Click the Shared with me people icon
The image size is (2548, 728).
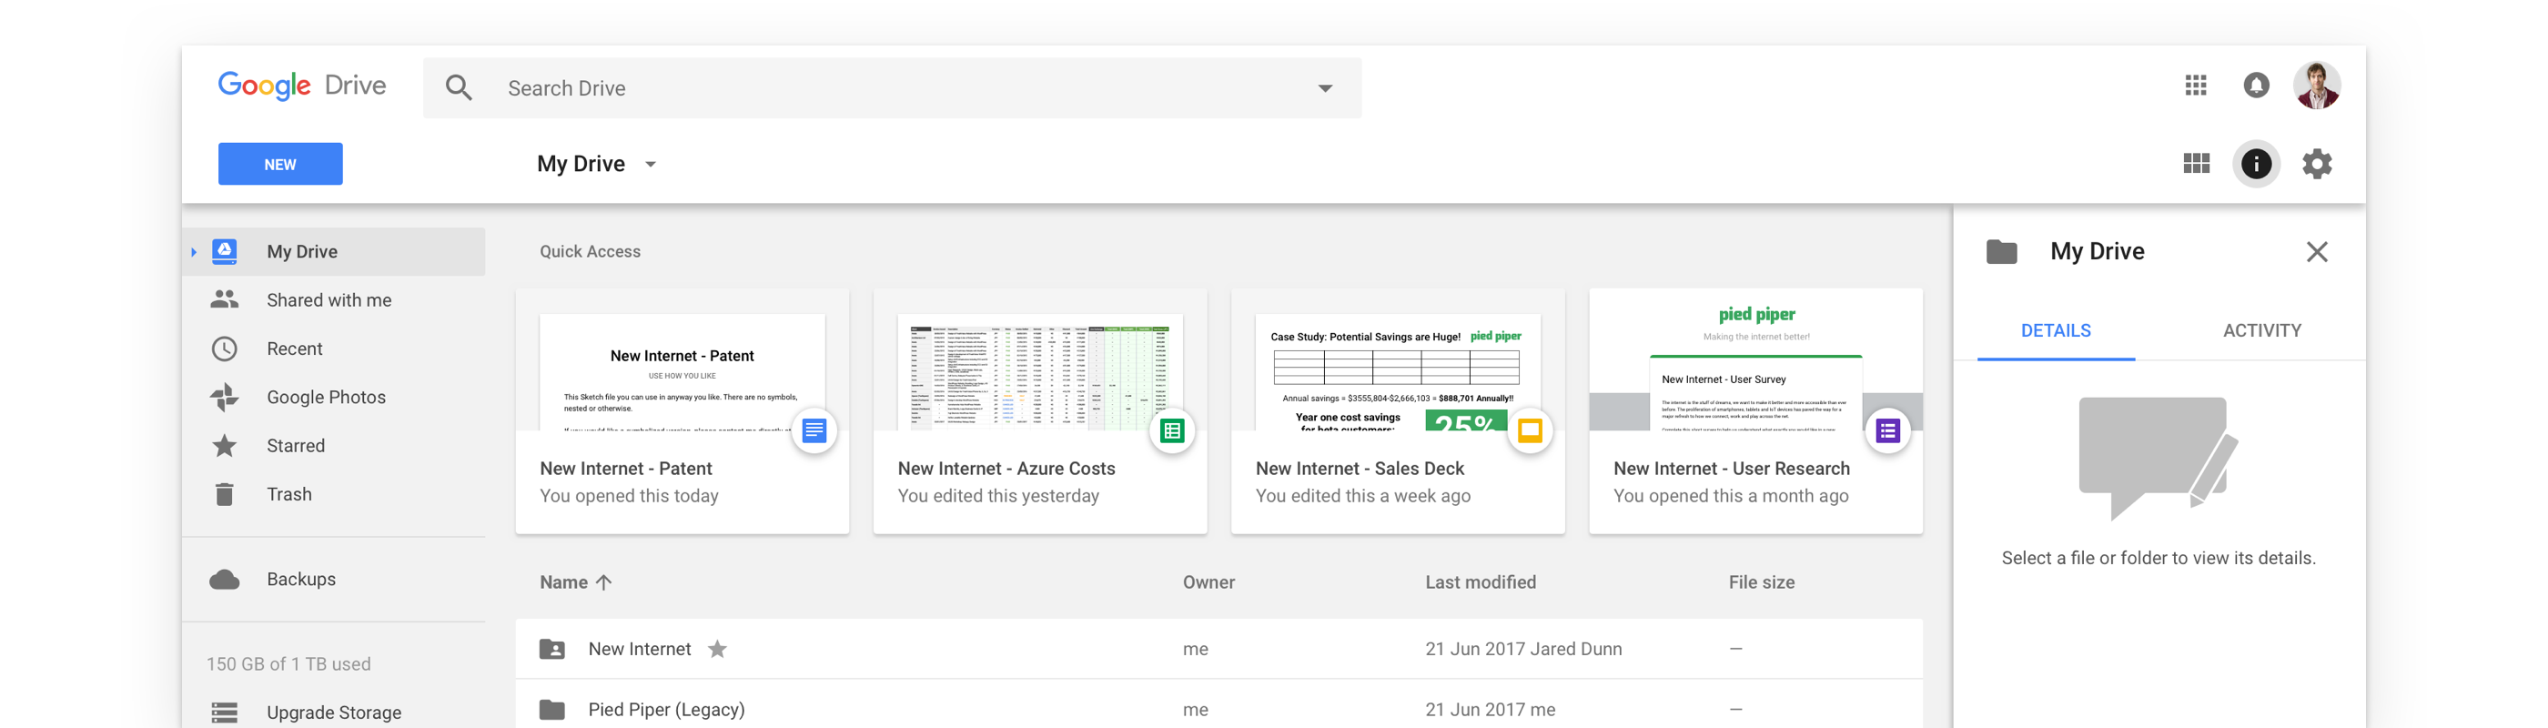225,298
